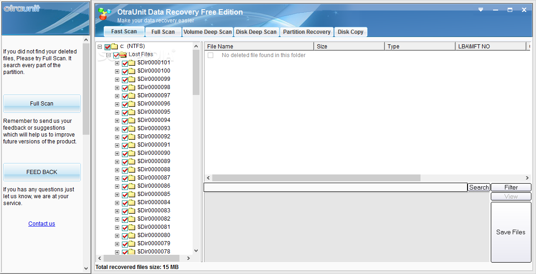Click folder icon of $Dir0000094
The height and width of the screenshot is (274, 536).
[x=132, y=120]
